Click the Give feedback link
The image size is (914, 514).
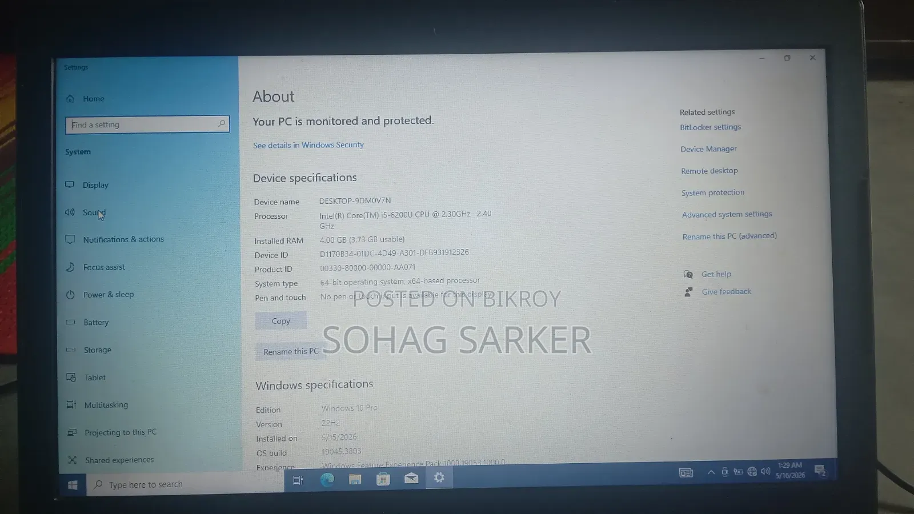pyautogui.click(x=727, y=292)
